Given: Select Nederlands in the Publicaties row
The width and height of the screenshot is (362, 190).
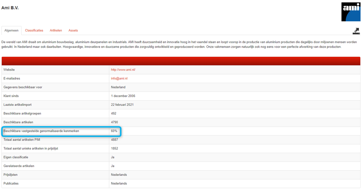Looking at the screenshot, I should pyautogui.click(x=119, y=183).
